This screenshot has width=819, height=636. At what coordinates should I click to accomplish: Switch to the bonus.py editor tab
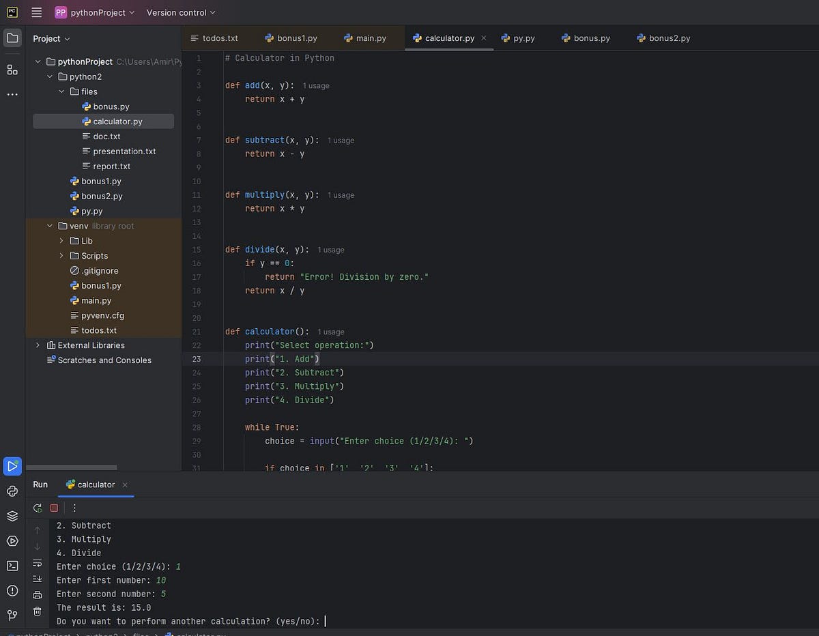(586, 38)
